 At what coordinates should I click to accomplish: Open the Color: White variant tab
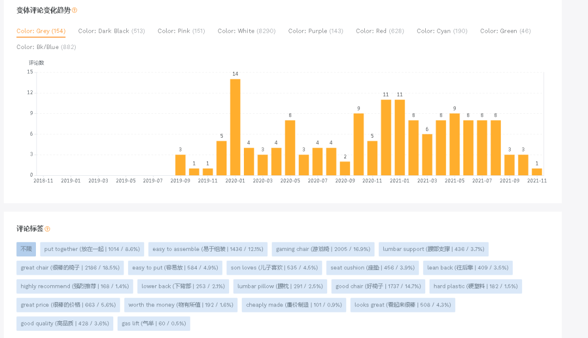point(247,31)
